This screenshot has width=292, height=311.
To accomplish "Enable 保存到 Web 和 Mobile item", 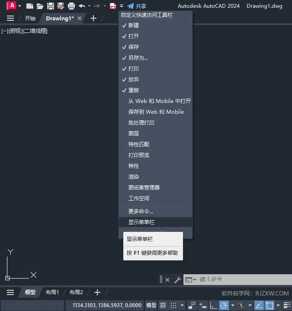I will 156,112.
